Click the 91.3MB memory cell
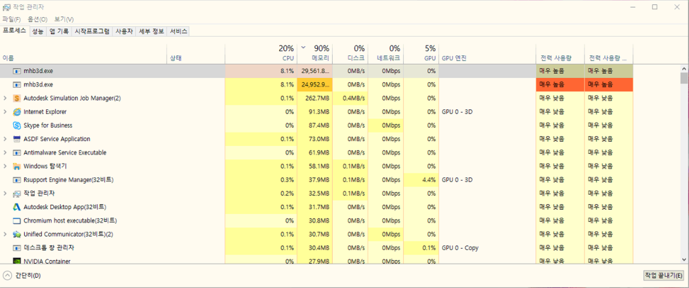689x288 pixels. point(315,112)
